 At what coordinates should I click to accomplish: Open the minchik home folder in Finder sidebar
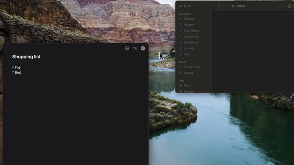pos(188,48)
